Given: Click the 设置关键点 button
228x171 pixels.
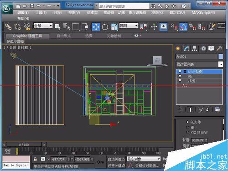Looking at the screenshot, I should [116, 165].
